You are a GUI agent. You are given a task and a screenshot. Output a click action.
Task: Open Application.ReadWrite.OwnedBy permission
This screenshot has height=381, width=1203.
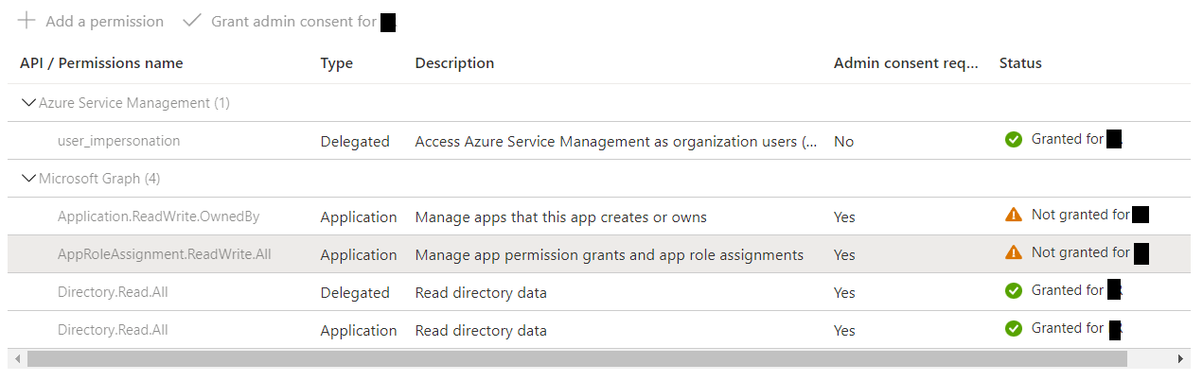pos(158,216)
